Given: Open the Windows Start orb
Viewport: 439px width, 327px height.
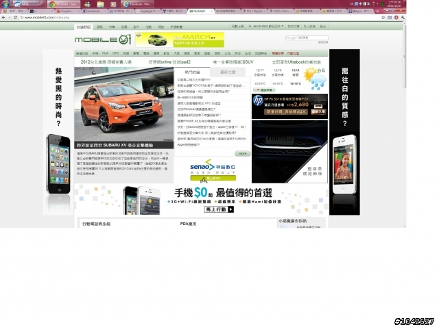Looking at the screenshot, I should click(x=5, y=4).
